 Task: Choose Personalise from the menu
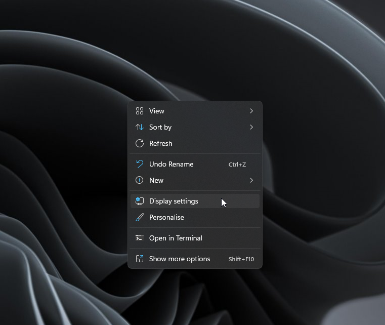click(195, 217)
